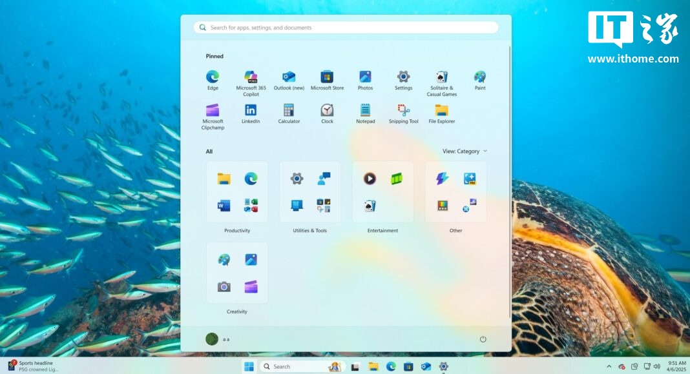690x374 pixels.
Task: Expand the View: Category dropdown
Action: (465, 151)
